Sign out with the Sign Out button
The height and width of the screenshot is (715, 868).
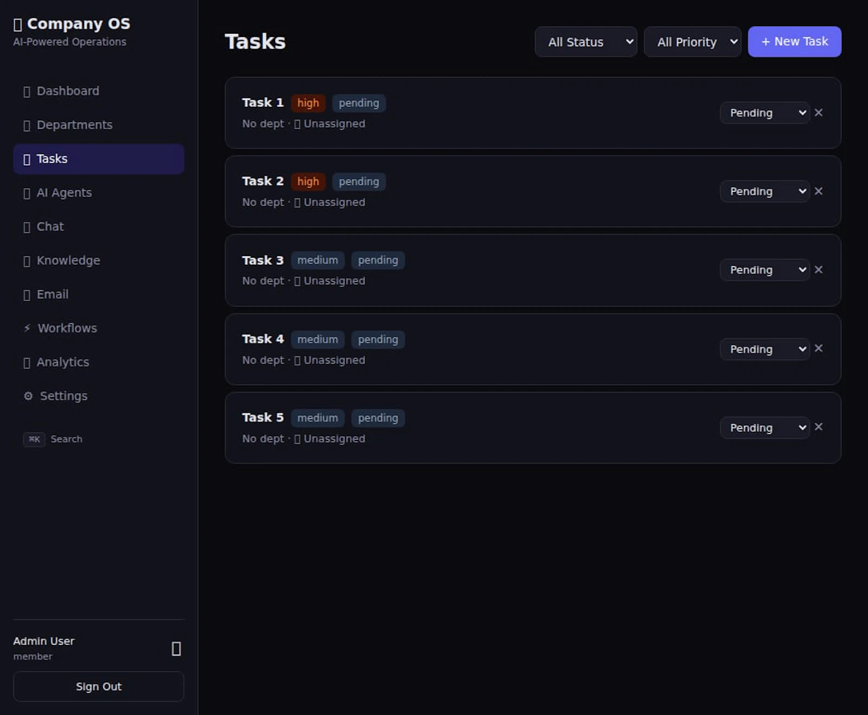[x=99, y=687]
